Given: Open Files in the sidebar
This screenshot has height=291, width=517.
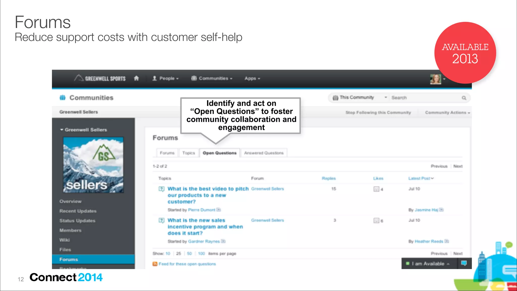Looking at the screenshot, I should pyautogui.click(x=65, y=250).
